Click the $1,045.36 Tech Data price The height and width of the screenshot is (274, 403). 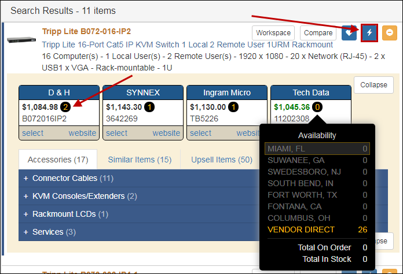pos(292,107)
